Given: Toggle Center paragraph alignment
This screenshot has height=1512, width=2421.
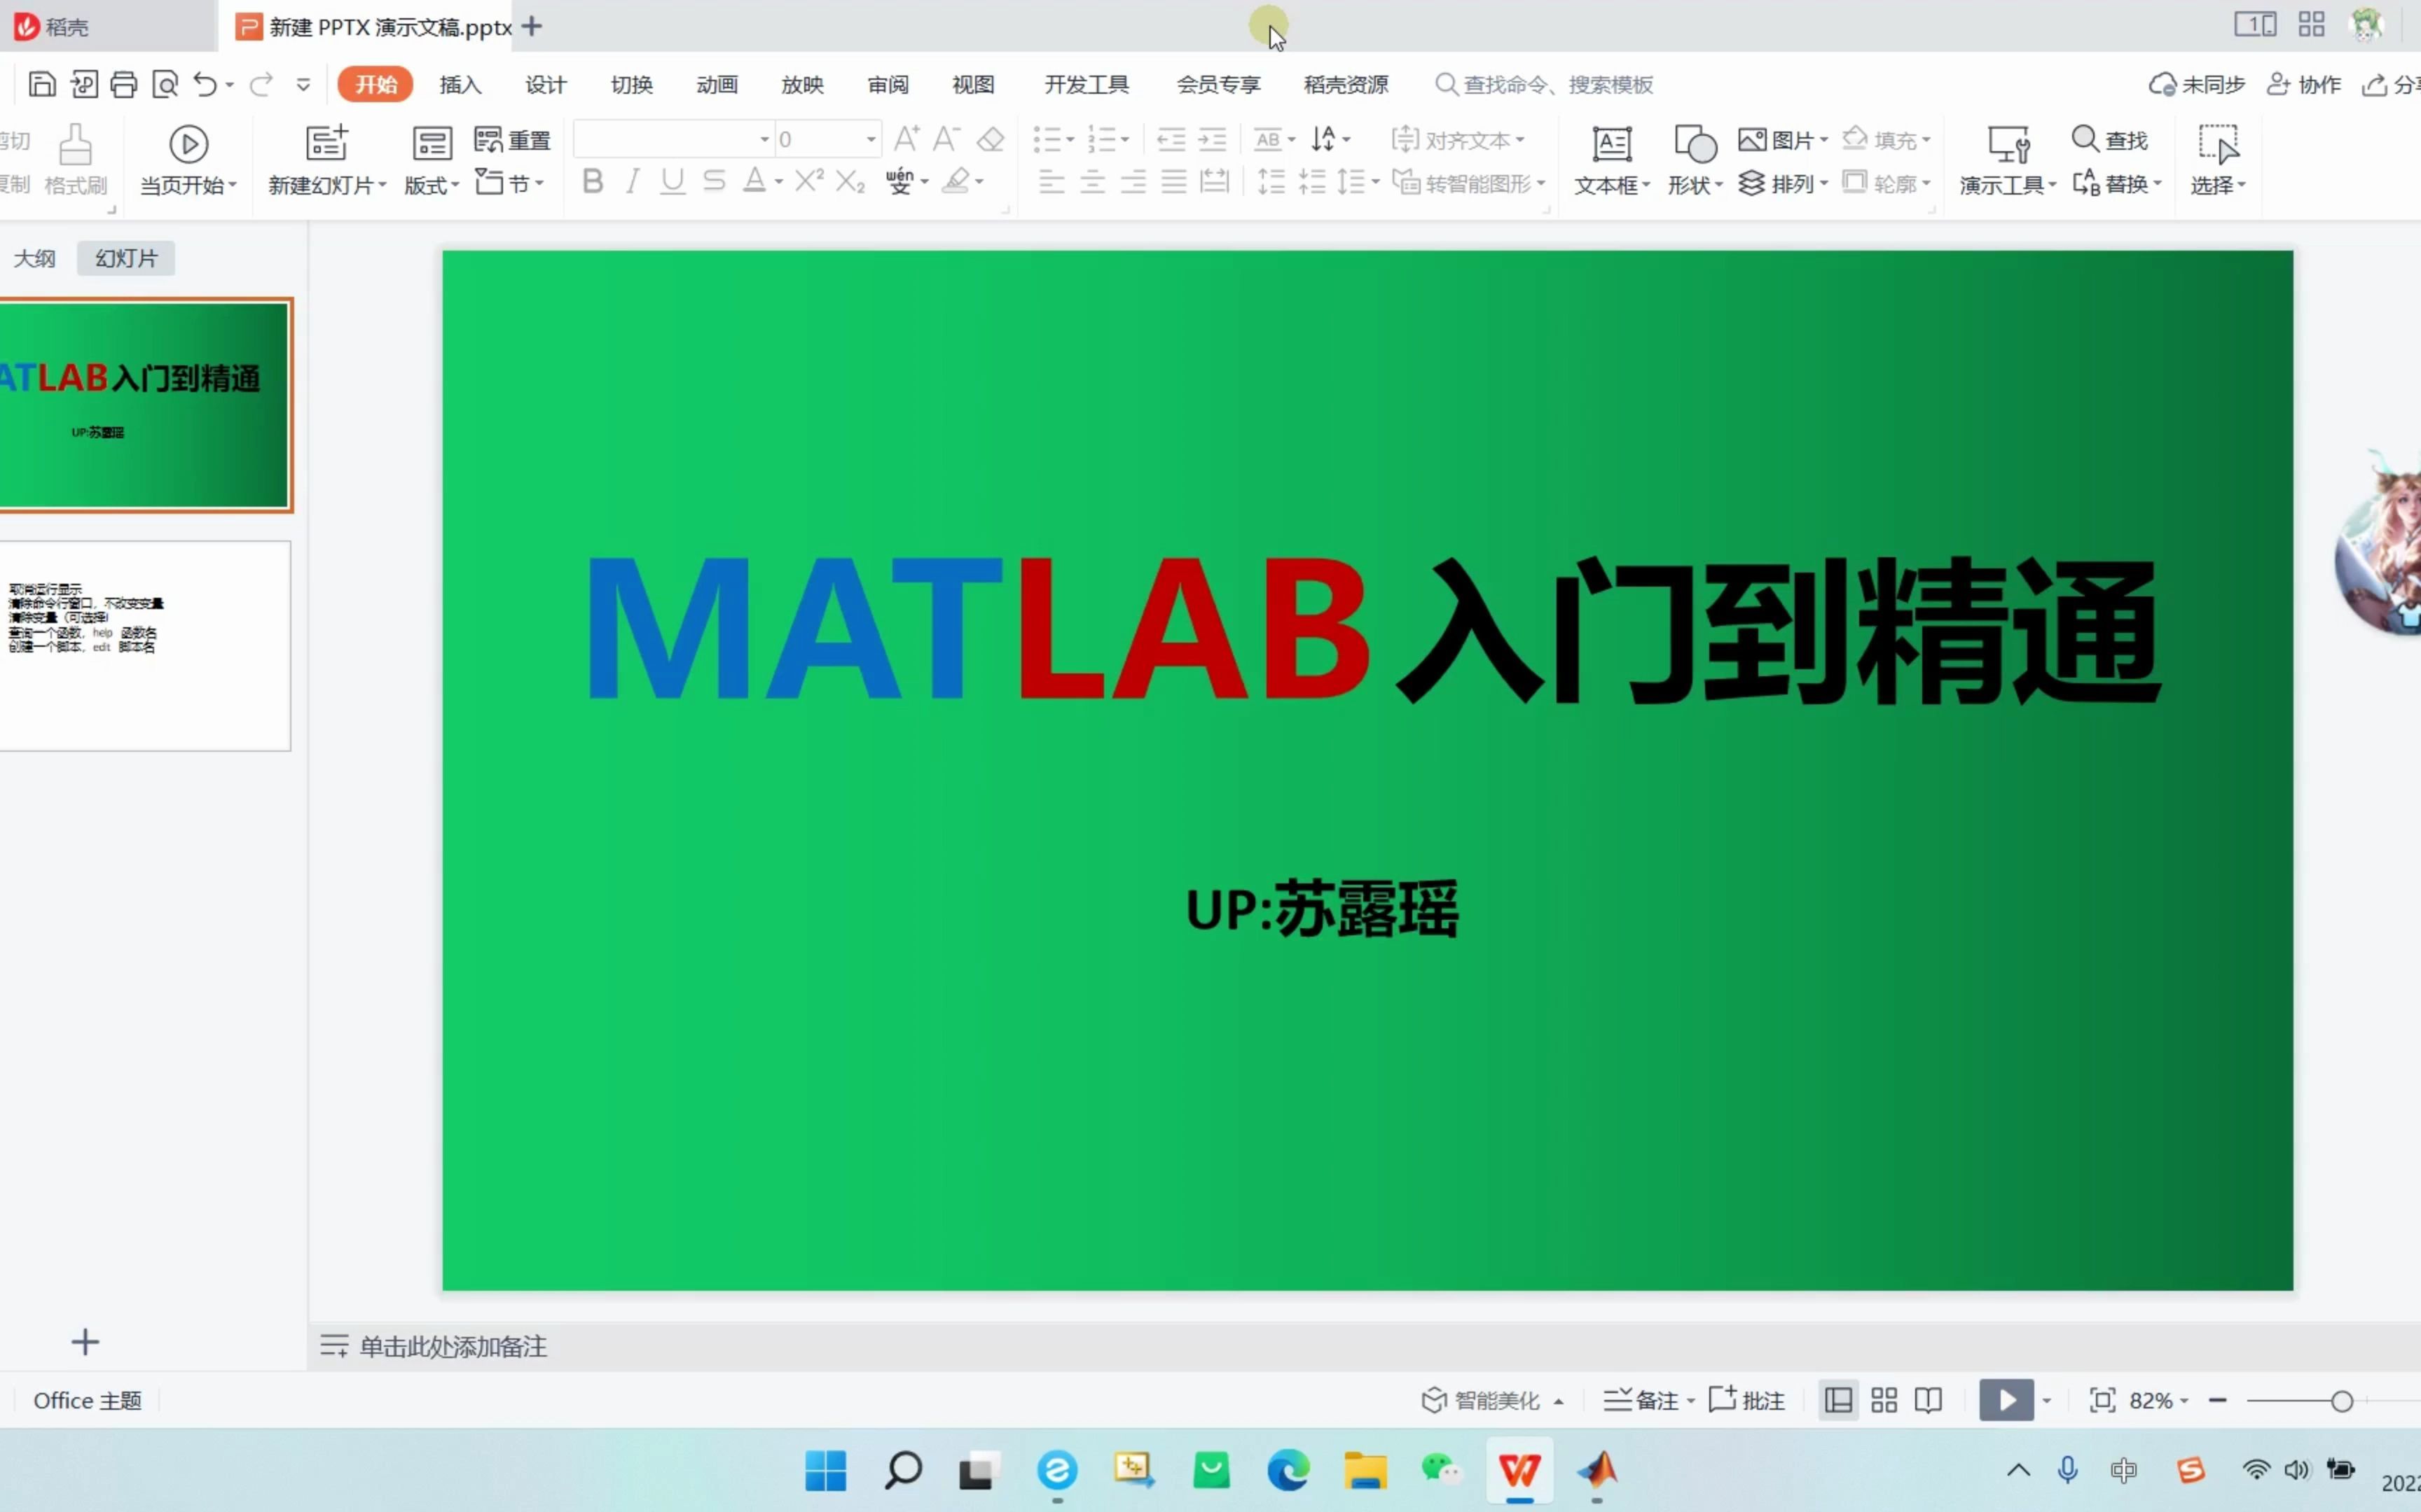Looking at the screenshot, I should (x=1091, y=181).
